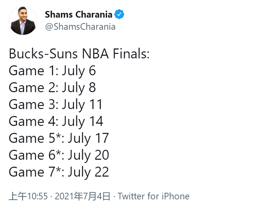Click the "July 8" date text
Image resolution: width=273 pixels, height=210 pixels.
tap(79, 88)
